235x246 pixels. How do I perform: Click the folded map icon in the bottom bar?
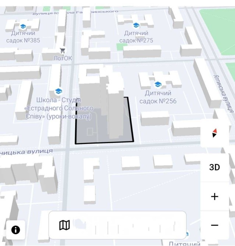pyautogui.click(x=64, y=225)
